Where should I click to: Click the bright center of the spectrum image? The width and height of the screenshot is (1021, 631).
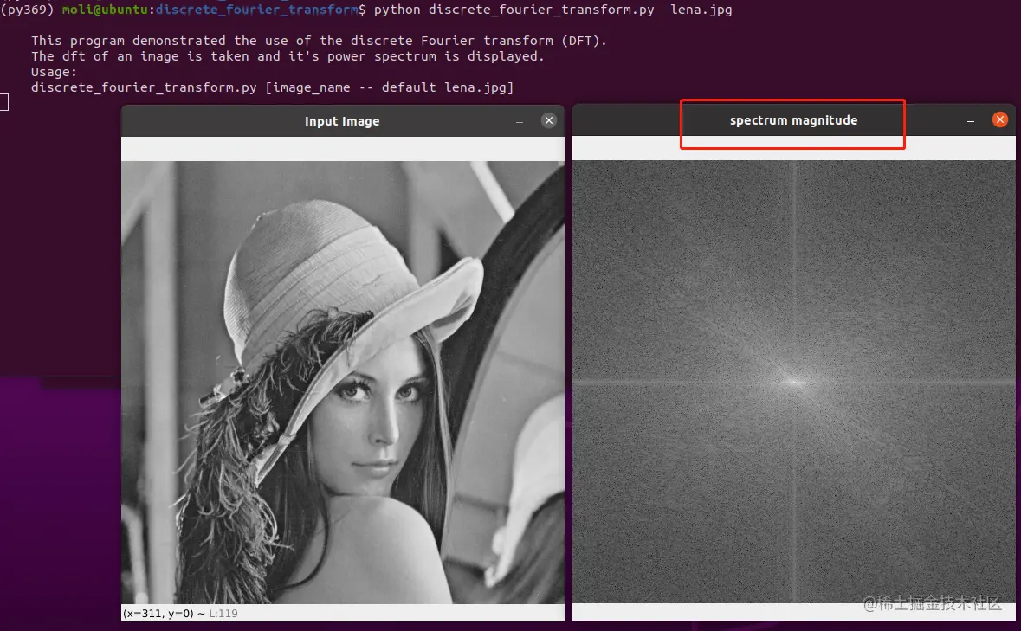point(794,382)
